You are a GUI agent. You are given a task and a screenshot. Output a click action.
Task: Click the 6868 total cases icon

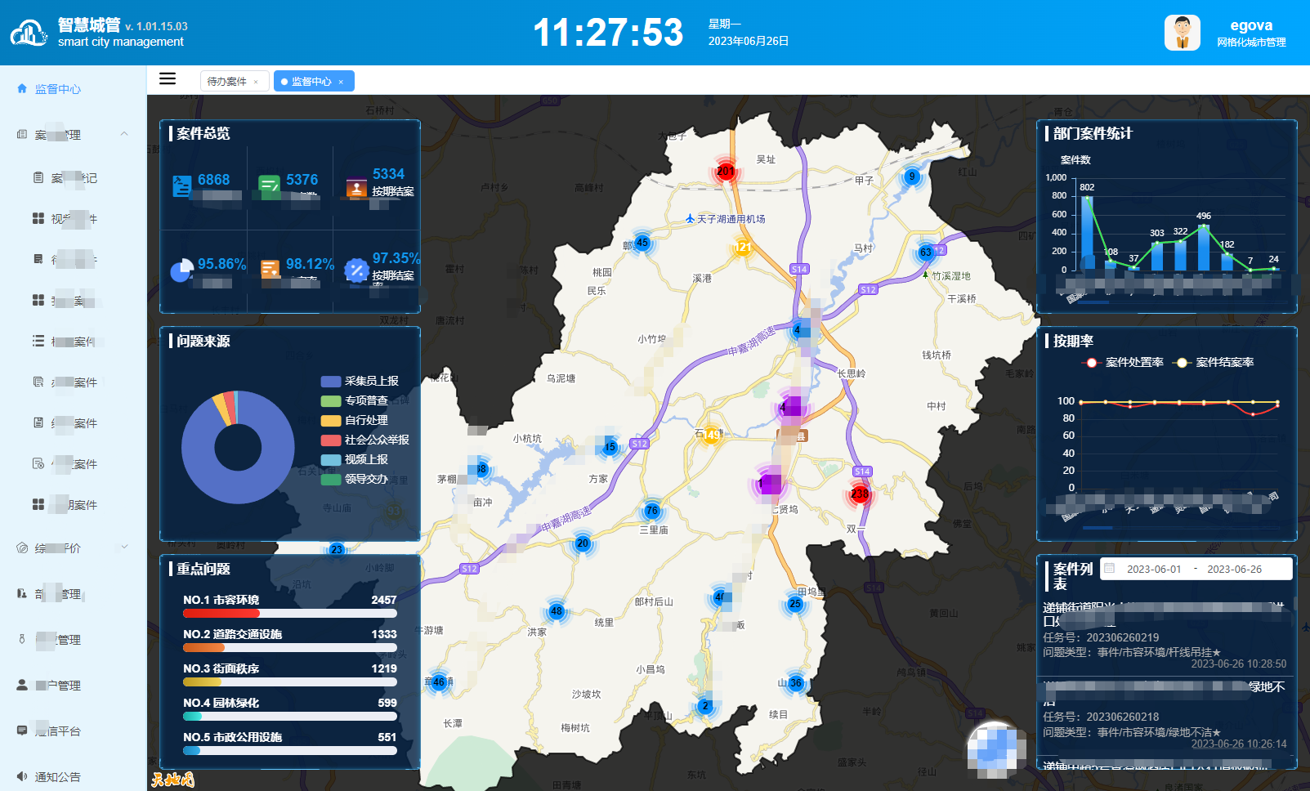coord(181,186)
